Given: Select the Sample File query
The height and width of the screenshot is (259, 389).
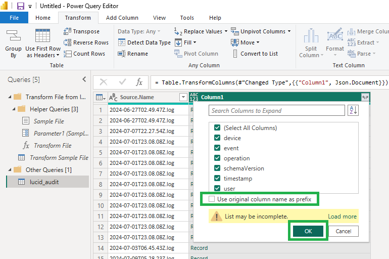Looking at the screenshot, I should (48, 121).
